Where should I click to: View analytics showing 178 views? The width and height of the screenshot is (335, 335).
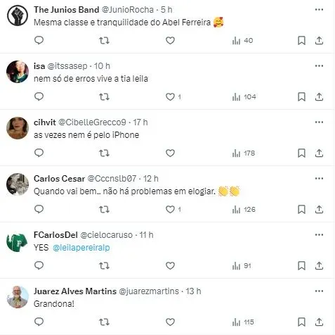(x=244, y=153)
